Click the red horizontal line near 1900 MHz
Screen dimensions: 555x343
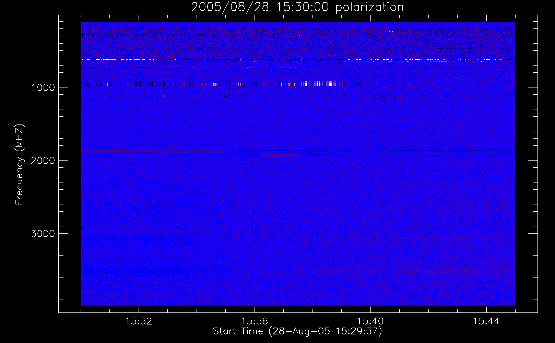(x=153, y=151)
